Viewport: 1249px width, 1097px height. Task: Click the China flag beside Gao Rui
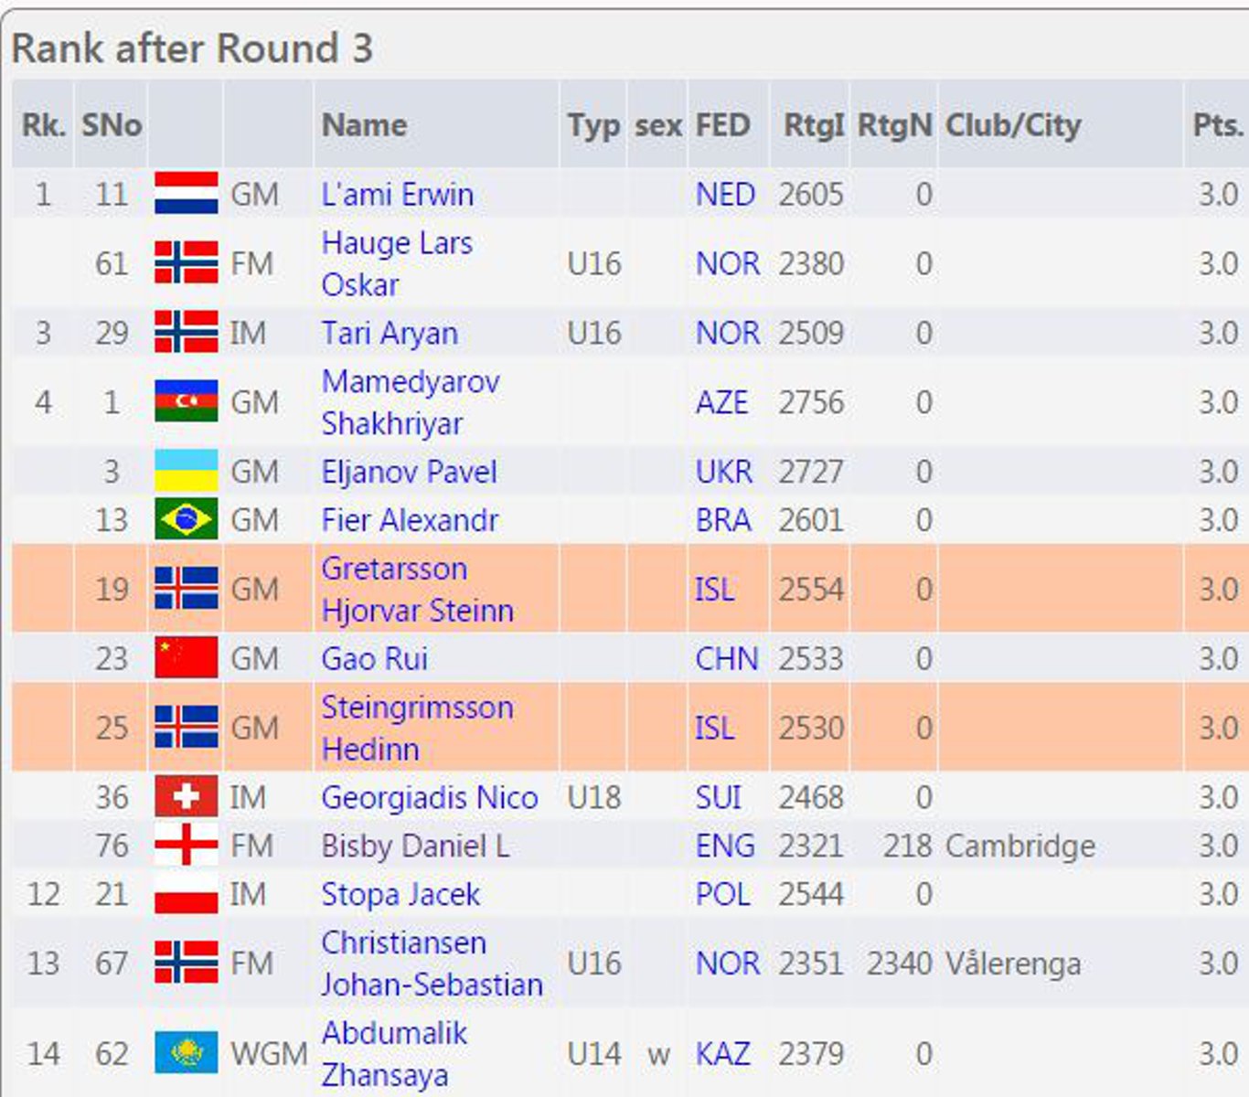(x=187, y=657)
